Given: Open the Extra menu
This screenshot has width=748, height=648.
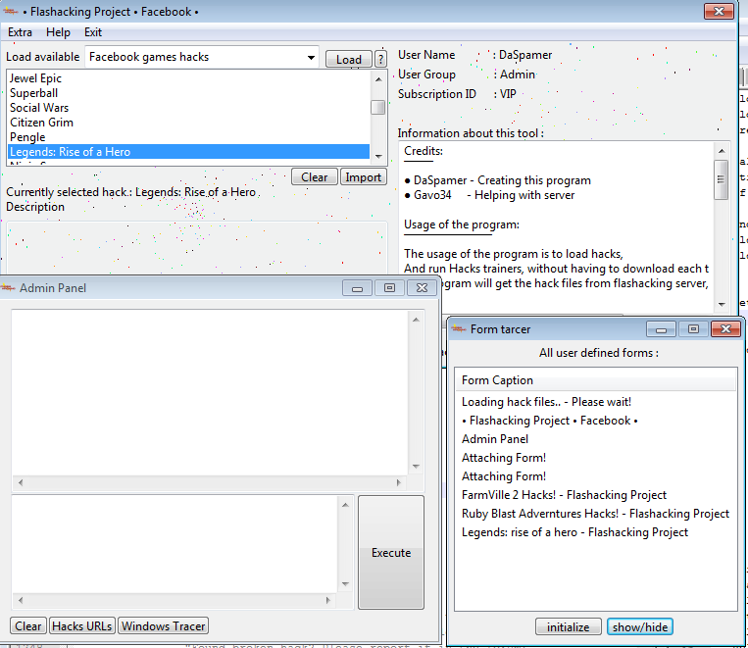Looking at the screenshot, I should (20, 32).
